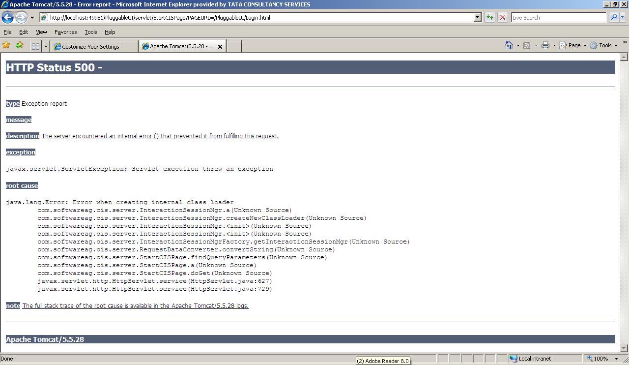Click the java.lang.Error root cause line
The width and height of the screenshot is (629, 365).
[x=120, y=202]
